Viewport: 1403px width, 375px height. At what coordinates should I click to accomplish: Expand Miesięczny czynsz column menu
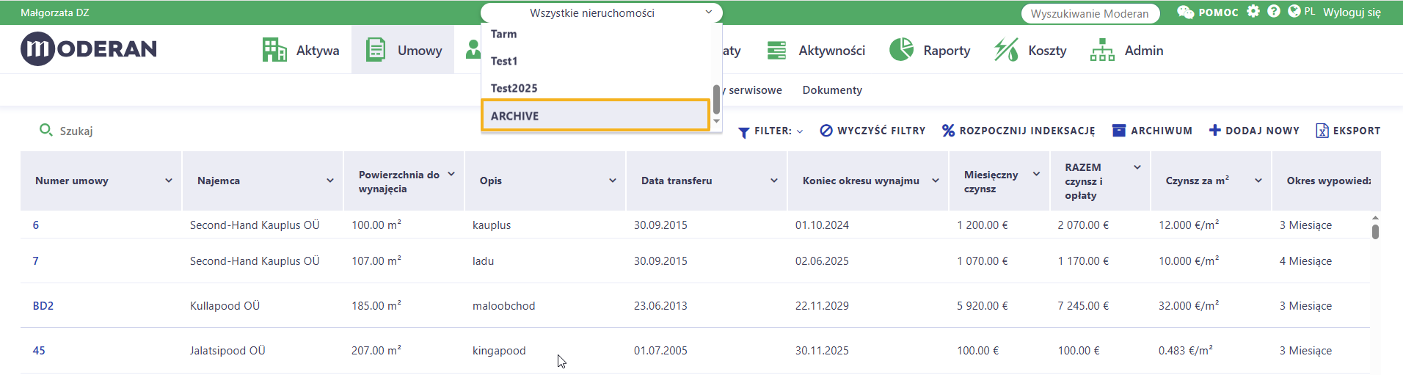1037,174
